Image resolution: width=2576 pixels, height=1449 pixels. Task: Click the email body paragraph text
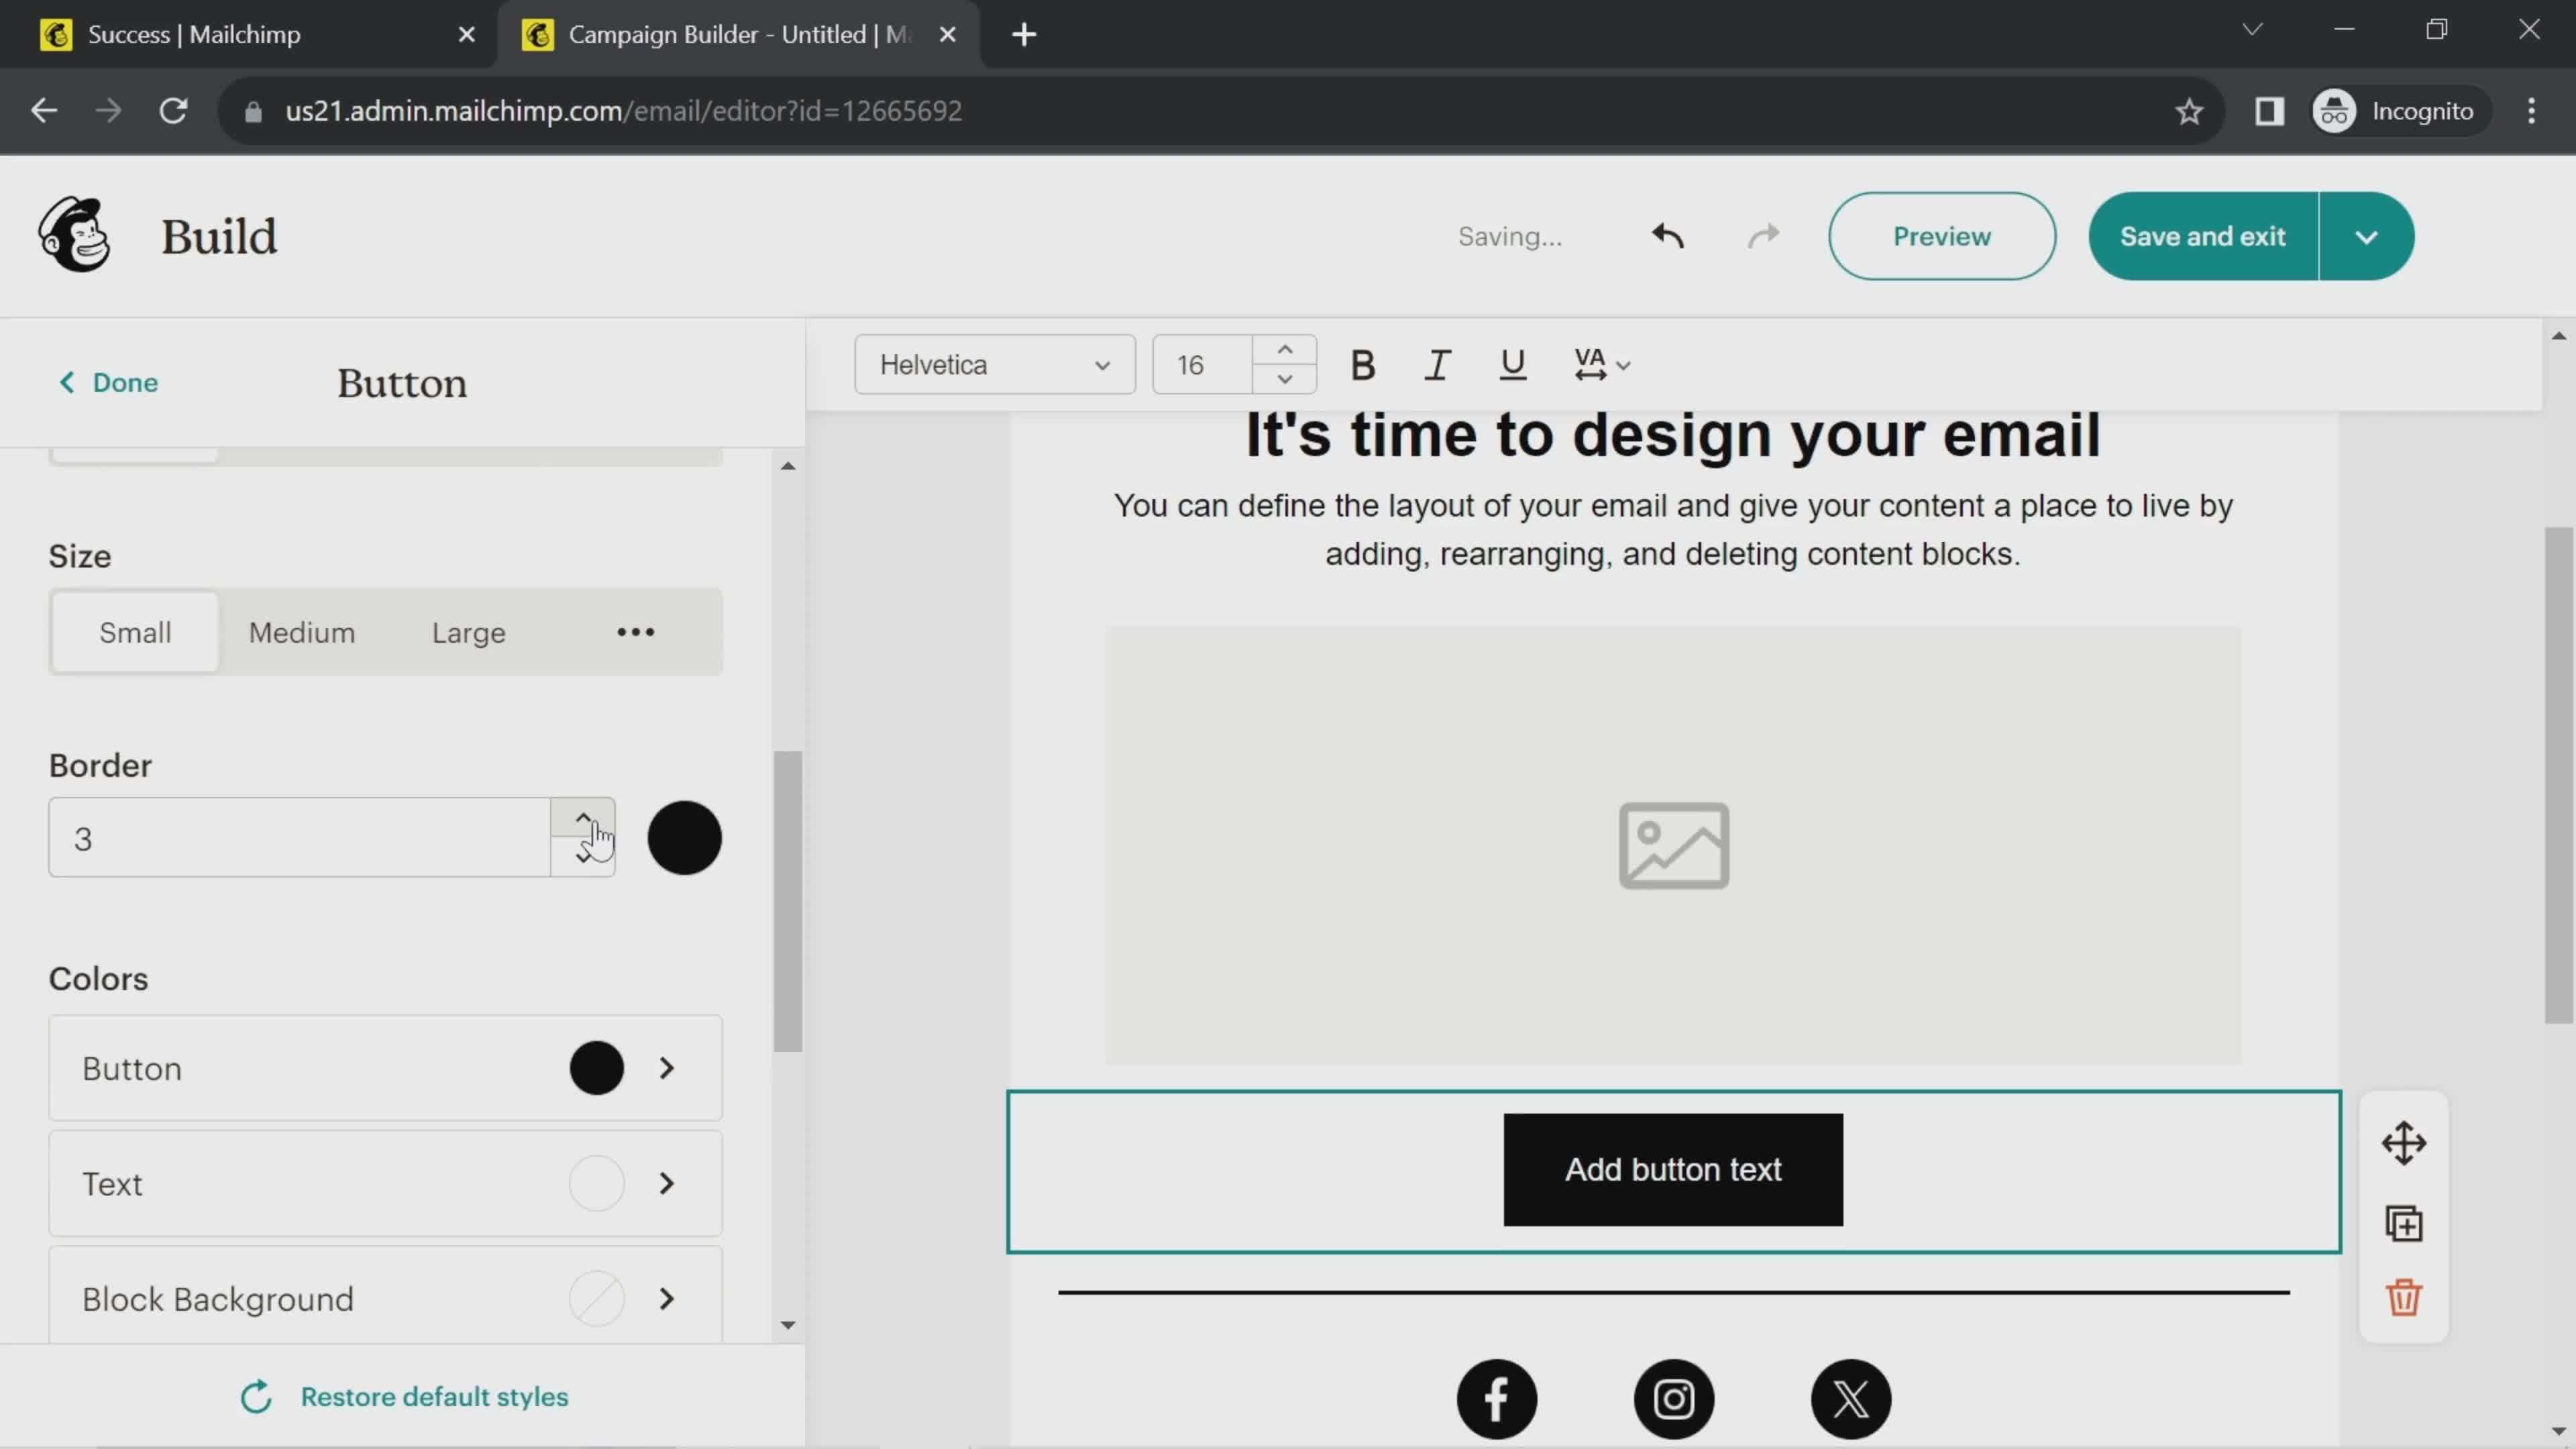click(1673, 529)
